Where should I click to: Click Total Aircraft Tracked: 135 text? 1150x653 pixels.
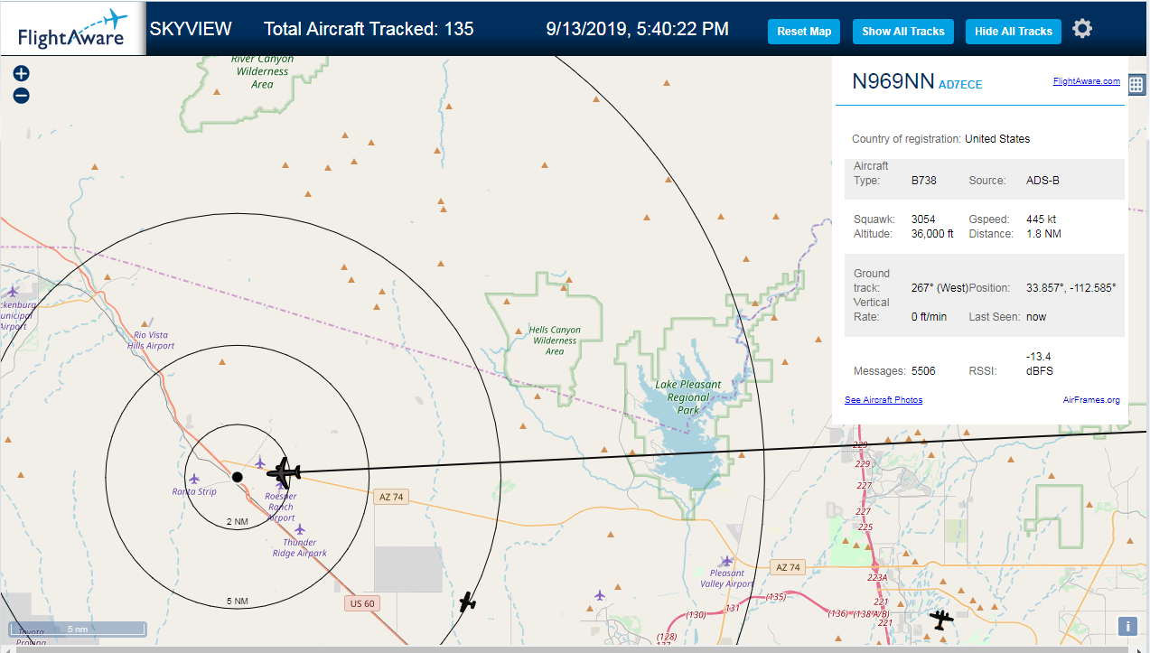(x=369, y=29)
